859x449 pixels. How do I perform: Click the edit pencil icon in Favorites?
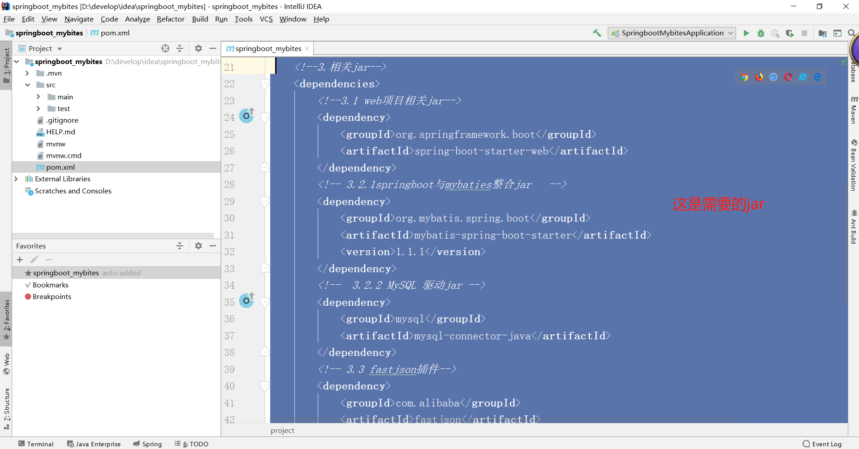34,260
